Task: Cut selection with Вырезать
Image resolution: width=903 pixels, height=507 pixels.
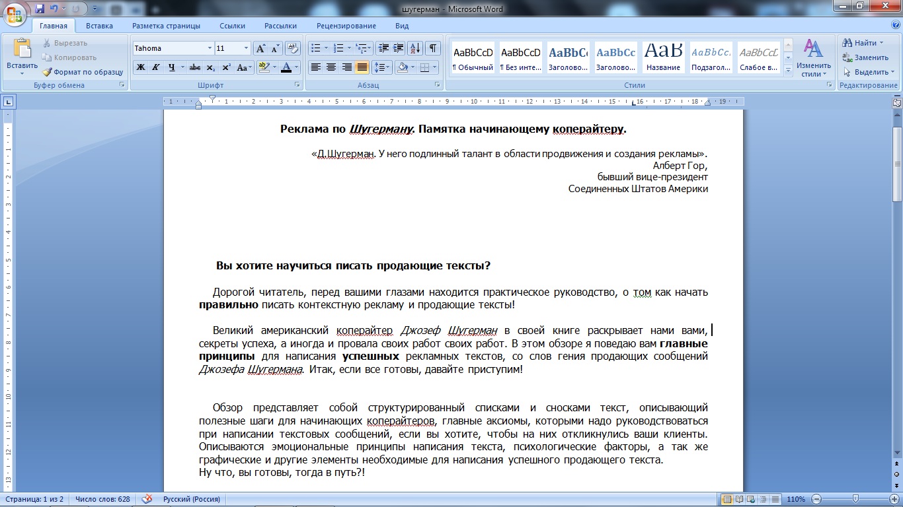Action: point(65,43)
